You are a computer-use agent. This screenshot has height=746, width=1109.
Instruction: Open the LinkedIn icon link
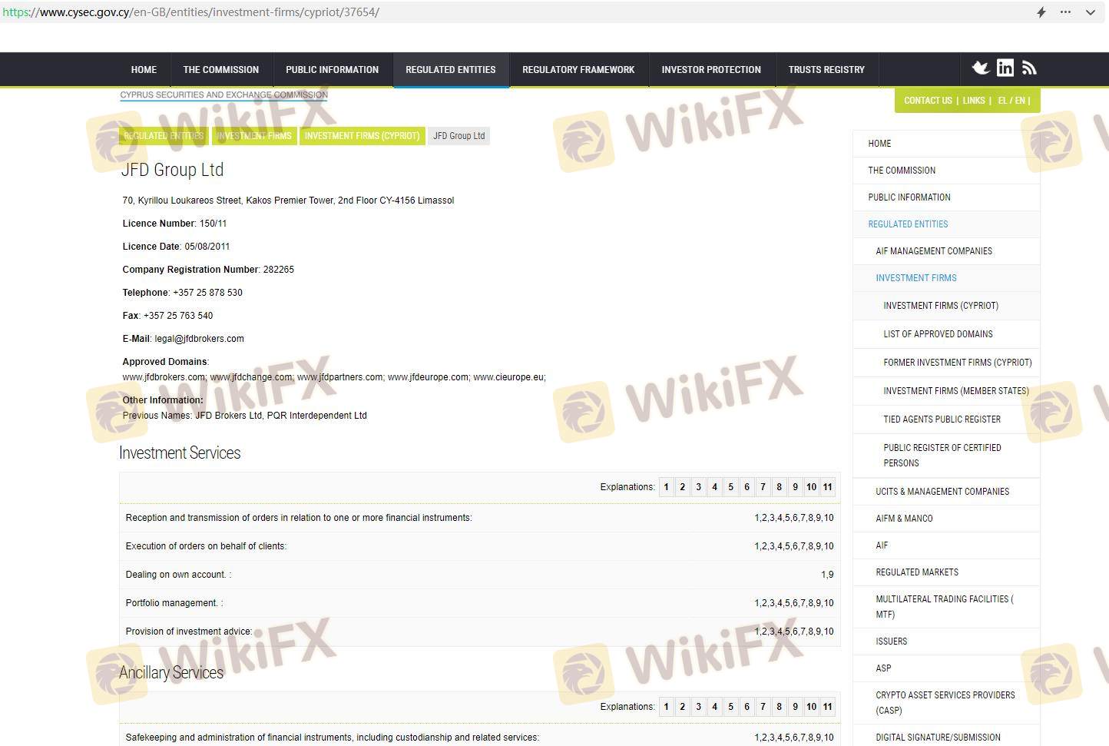point(1005,68)
